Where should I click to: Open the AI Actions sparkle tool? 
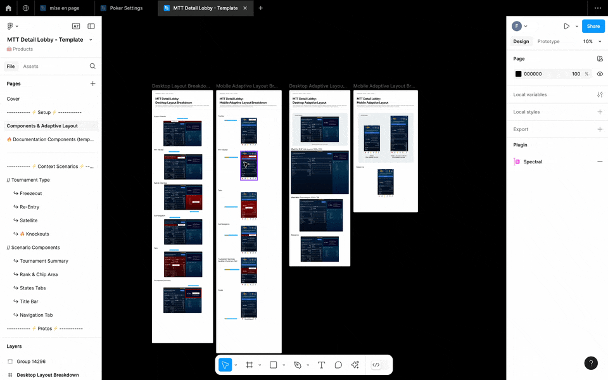pos(355,365)
